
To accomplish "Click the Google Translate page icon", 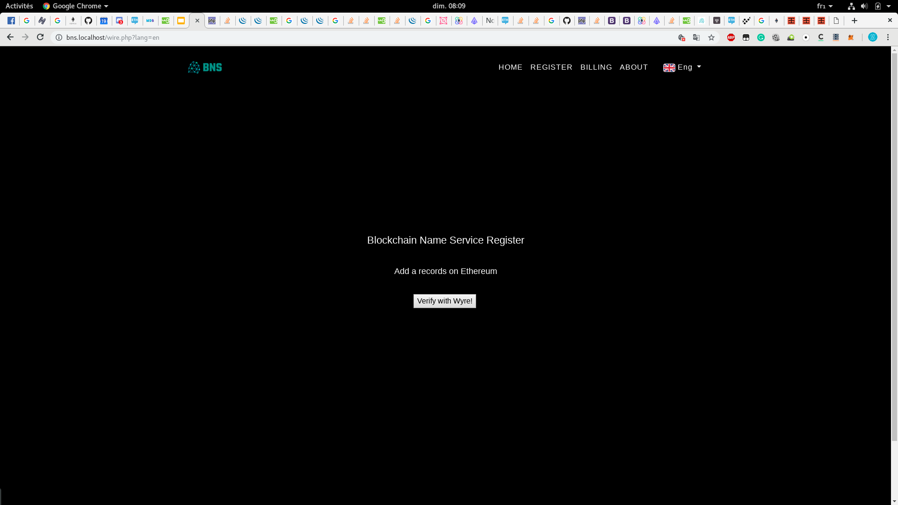I will [x=696, y=37].
